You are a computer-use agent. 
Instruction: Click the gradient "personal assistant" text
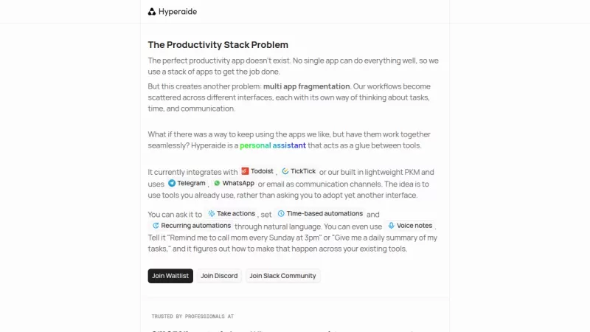[273, 146]
